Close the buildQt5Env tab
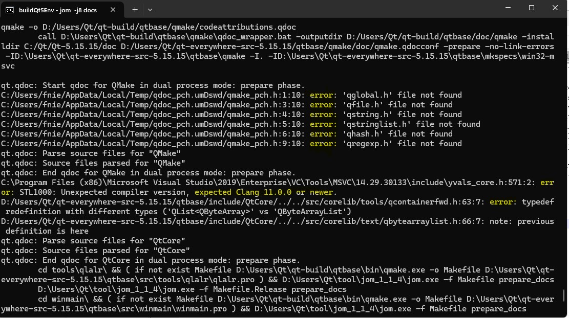The height and width of the screenshot is (318, 569). pyautogui.click(x=113, y=10)
